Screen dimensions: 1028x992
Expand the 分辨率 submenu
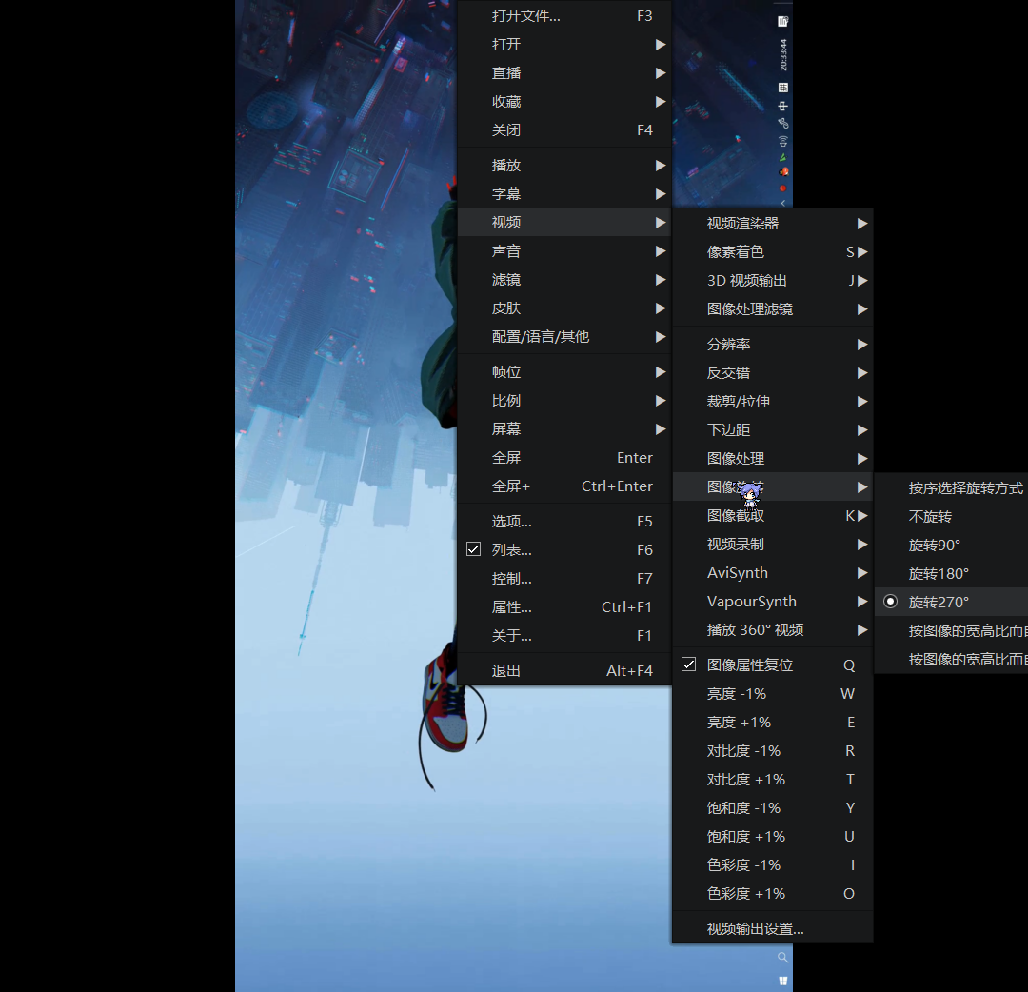coord(772,345)
